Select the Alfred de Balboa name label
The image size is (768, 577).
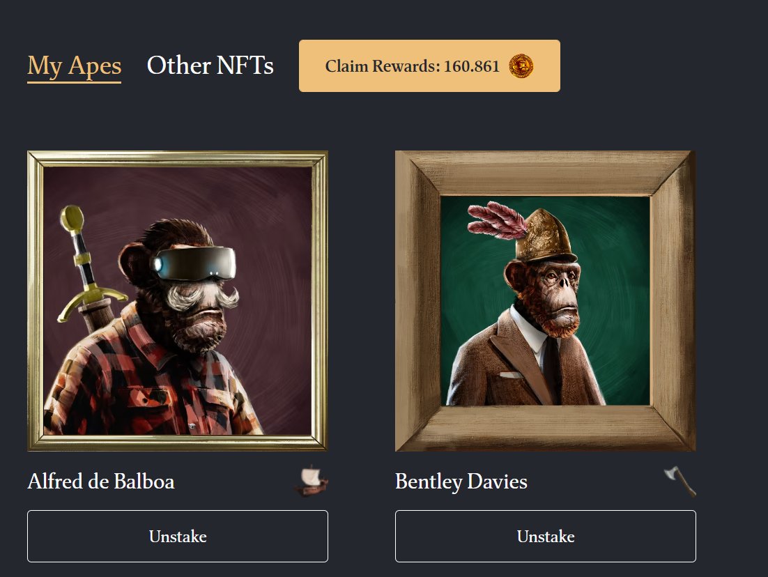[101, 481]
